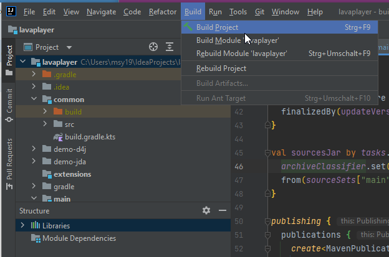Toggle the Project tool window sidebar tab
This screenshot has width=389, height=257.
(9, 57)
